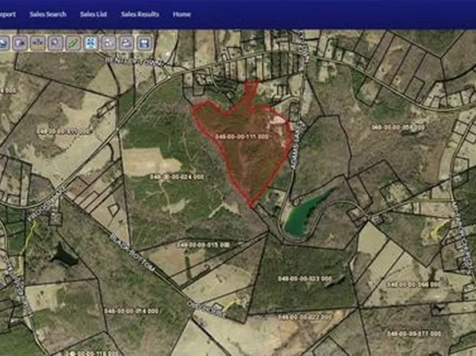Select parcel labeled 048-00-00-015.000
The width and height of the screenshot is (476, 356).
tap(204, 244)
